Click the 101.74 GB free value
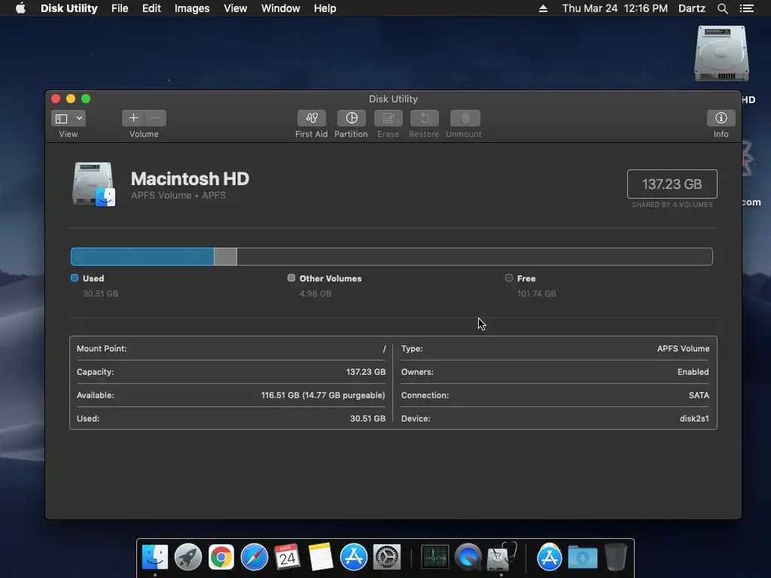 (x=536, y=294)
